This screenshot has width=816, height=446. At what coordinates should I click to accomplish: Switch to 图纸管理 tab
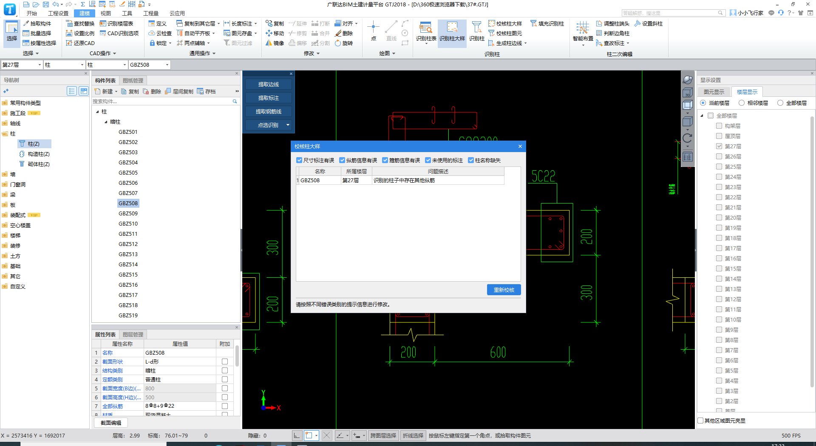click(133, 80)
